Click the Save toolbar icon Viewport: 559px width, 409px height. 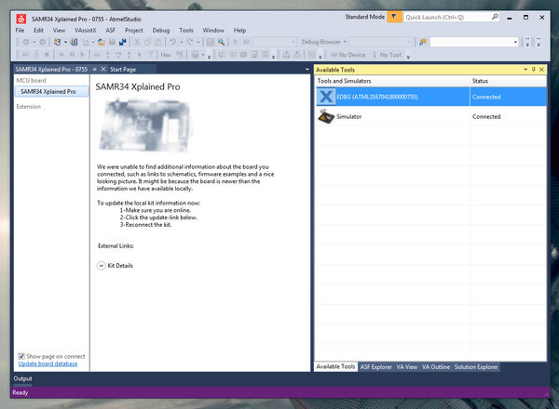(x=112, y=42)
